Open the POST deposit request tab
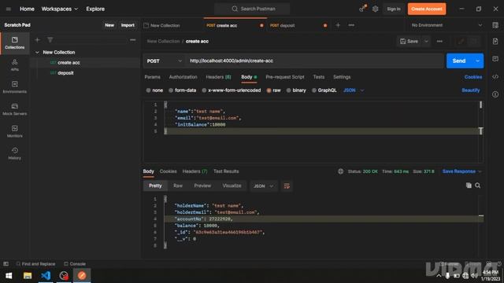 click(x=298, y=25)
